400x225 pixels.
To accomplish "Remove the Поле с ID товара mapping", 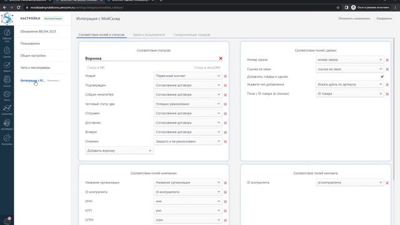I will point(387,94).
